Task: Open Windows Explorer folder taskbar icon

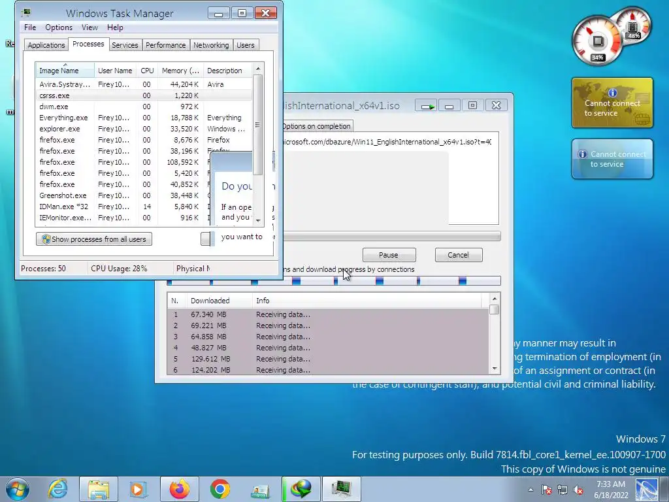Action: [99, 489]
